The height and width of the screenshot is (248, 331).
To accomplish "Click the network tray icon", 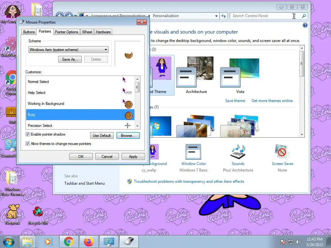I will coord(291,242).
